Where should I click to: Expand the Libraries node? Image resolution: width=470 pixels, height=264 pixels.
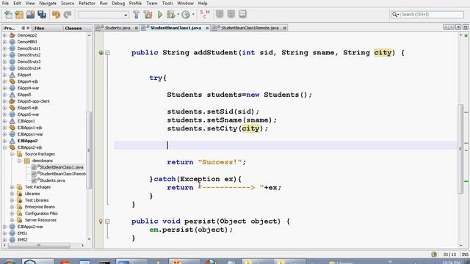(12, 194)
